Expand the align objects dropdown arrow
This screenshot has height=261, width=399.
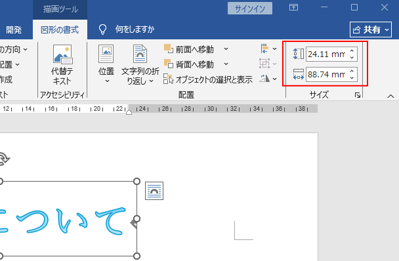click(x=274, y=49)
